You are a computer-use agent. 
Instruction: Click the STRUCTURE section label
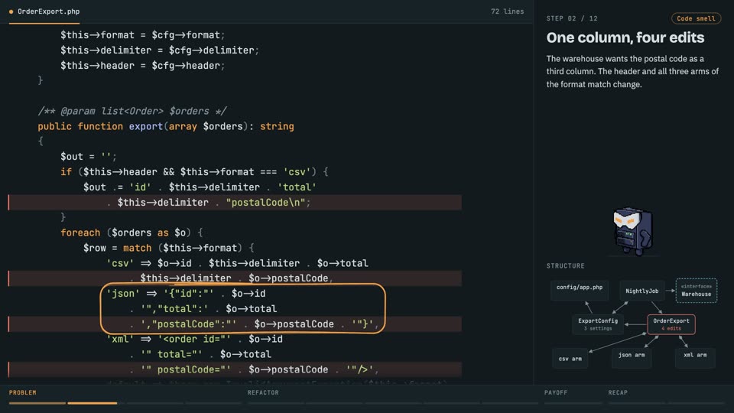coord(566,266)
